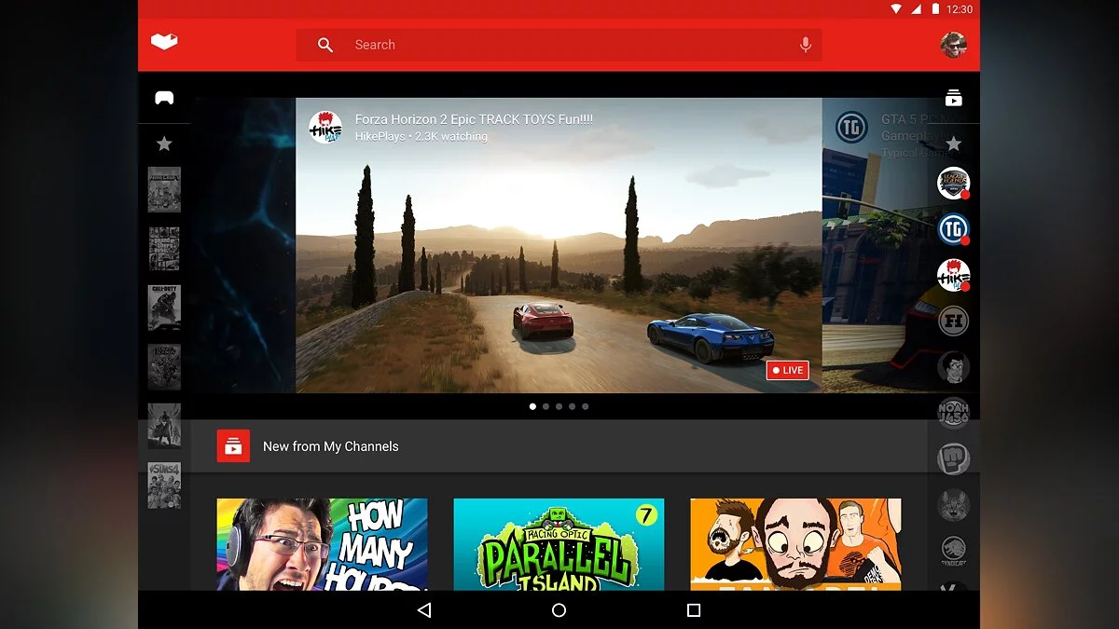
Task: Open the Syndicate channel icon
Action: (x=953, y=551)
